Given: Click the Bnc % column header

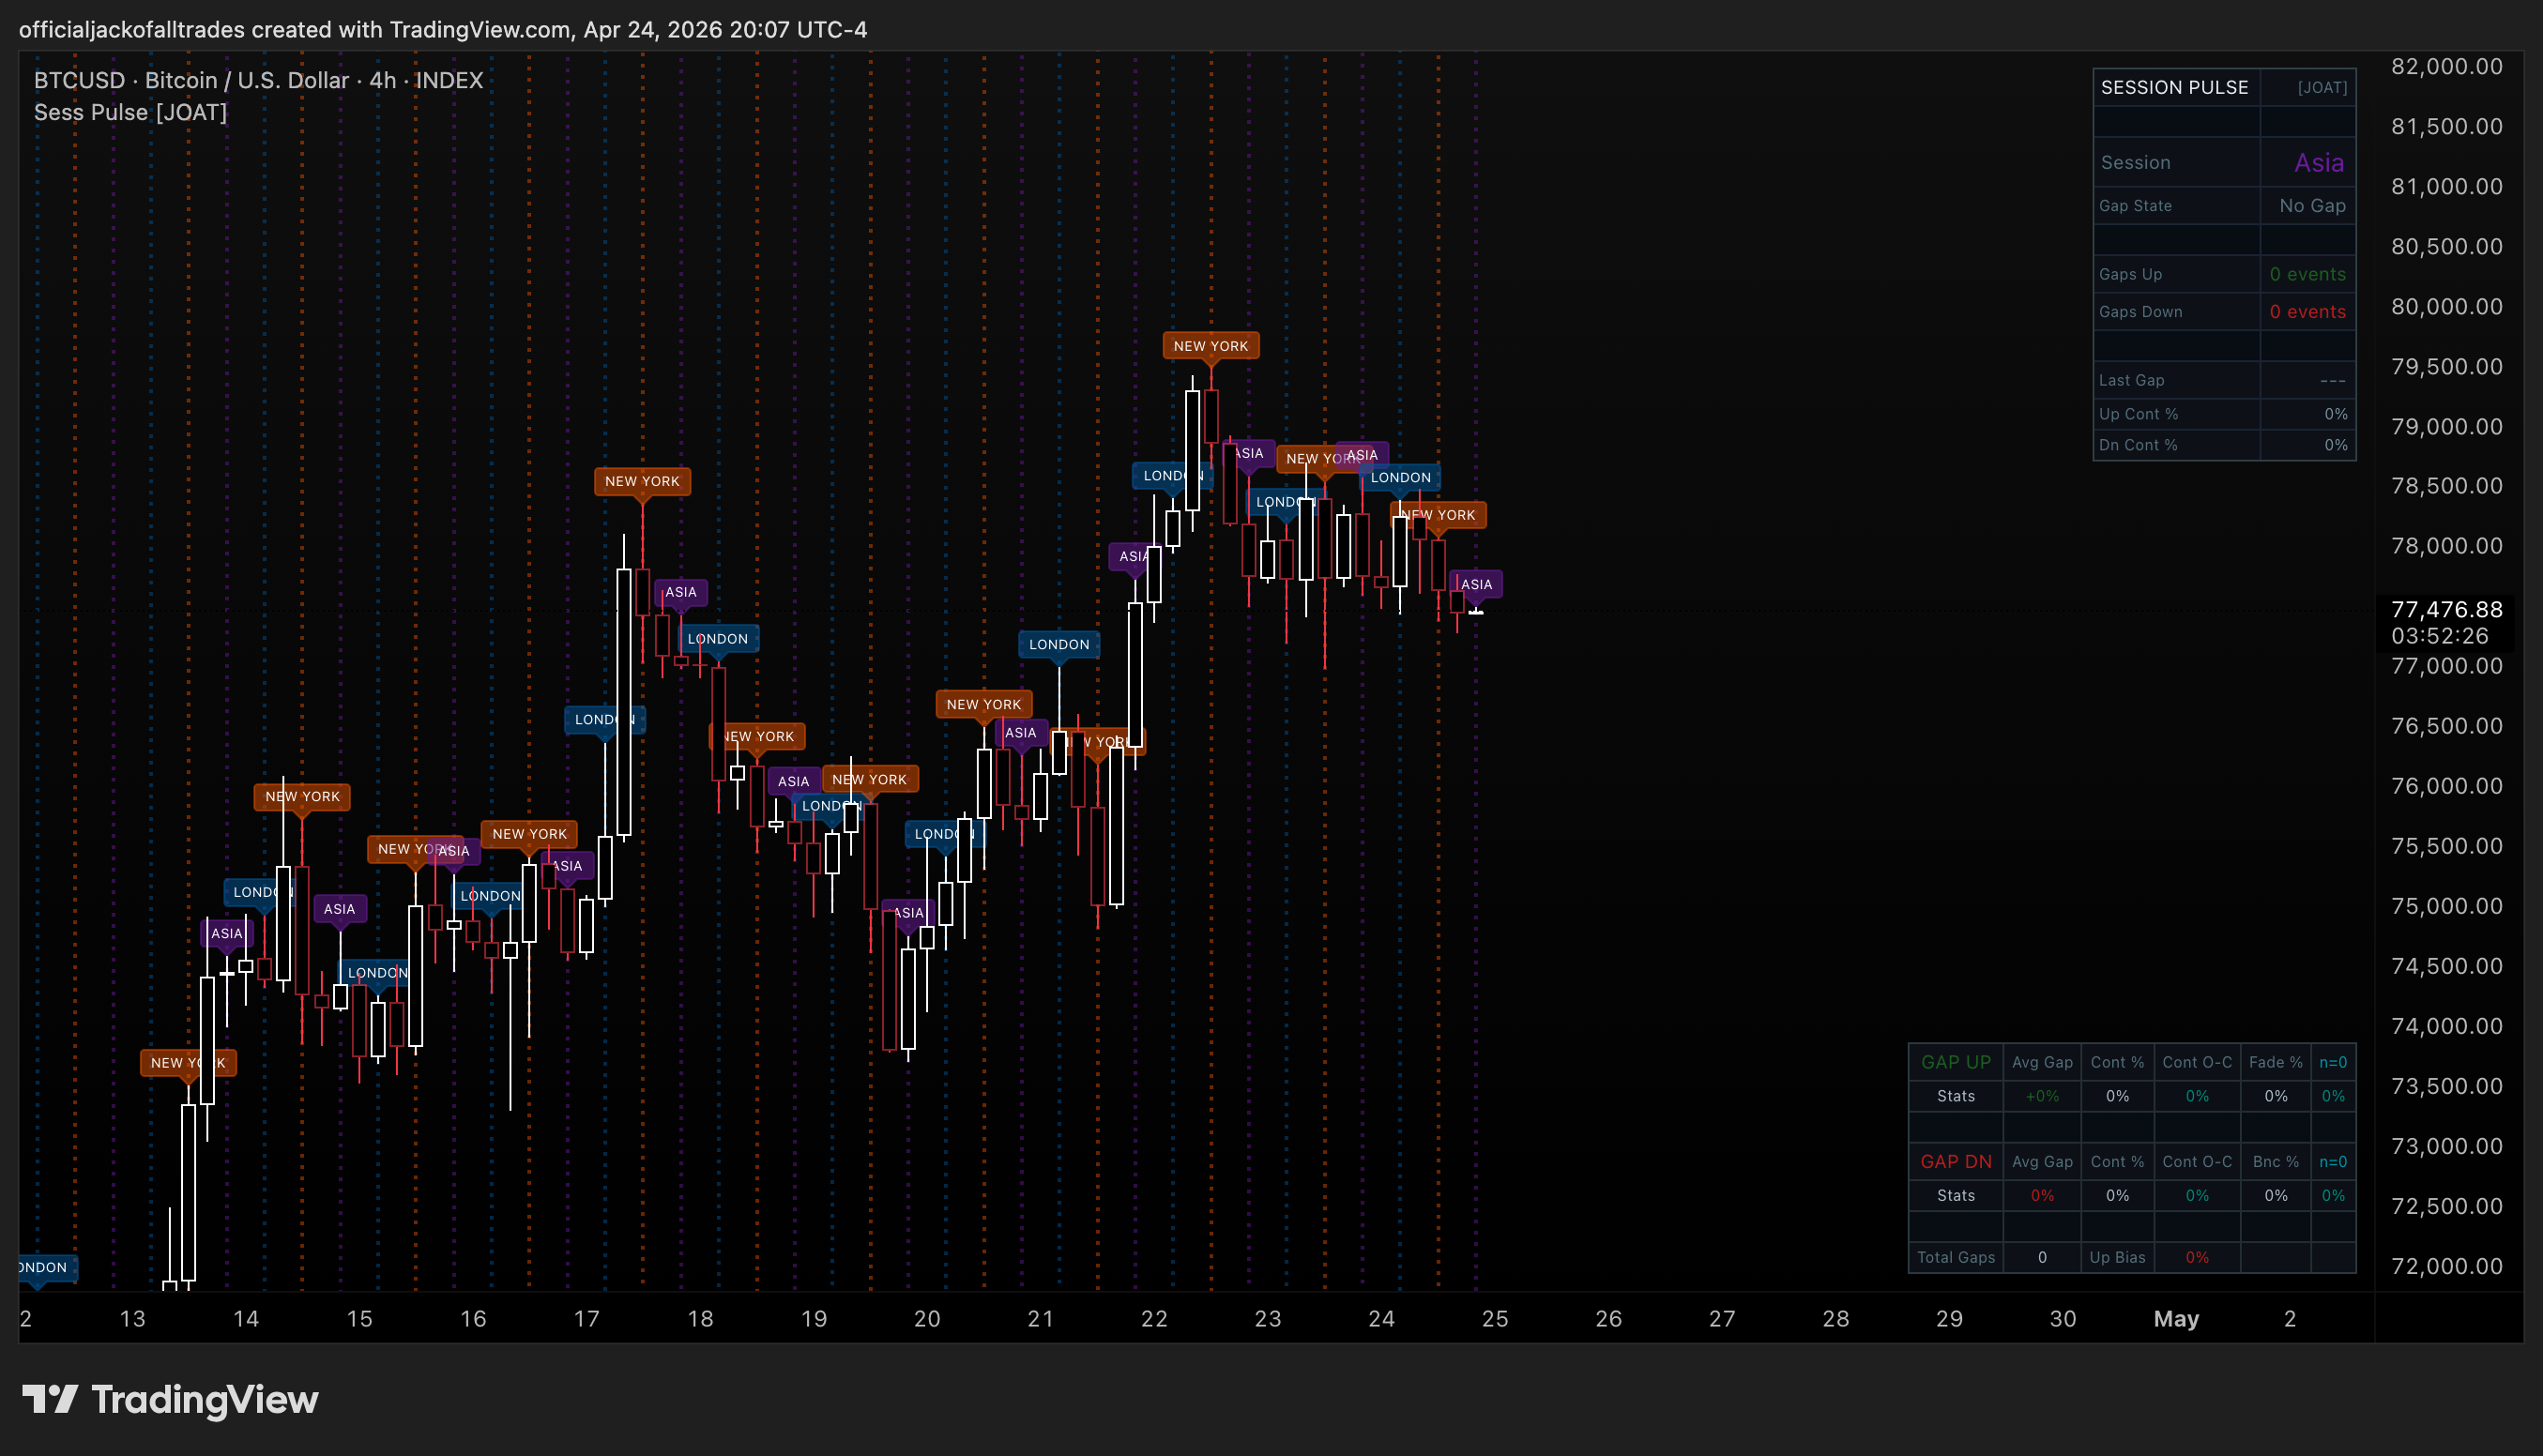Looking at the screenshot, I should 2275,1161.
